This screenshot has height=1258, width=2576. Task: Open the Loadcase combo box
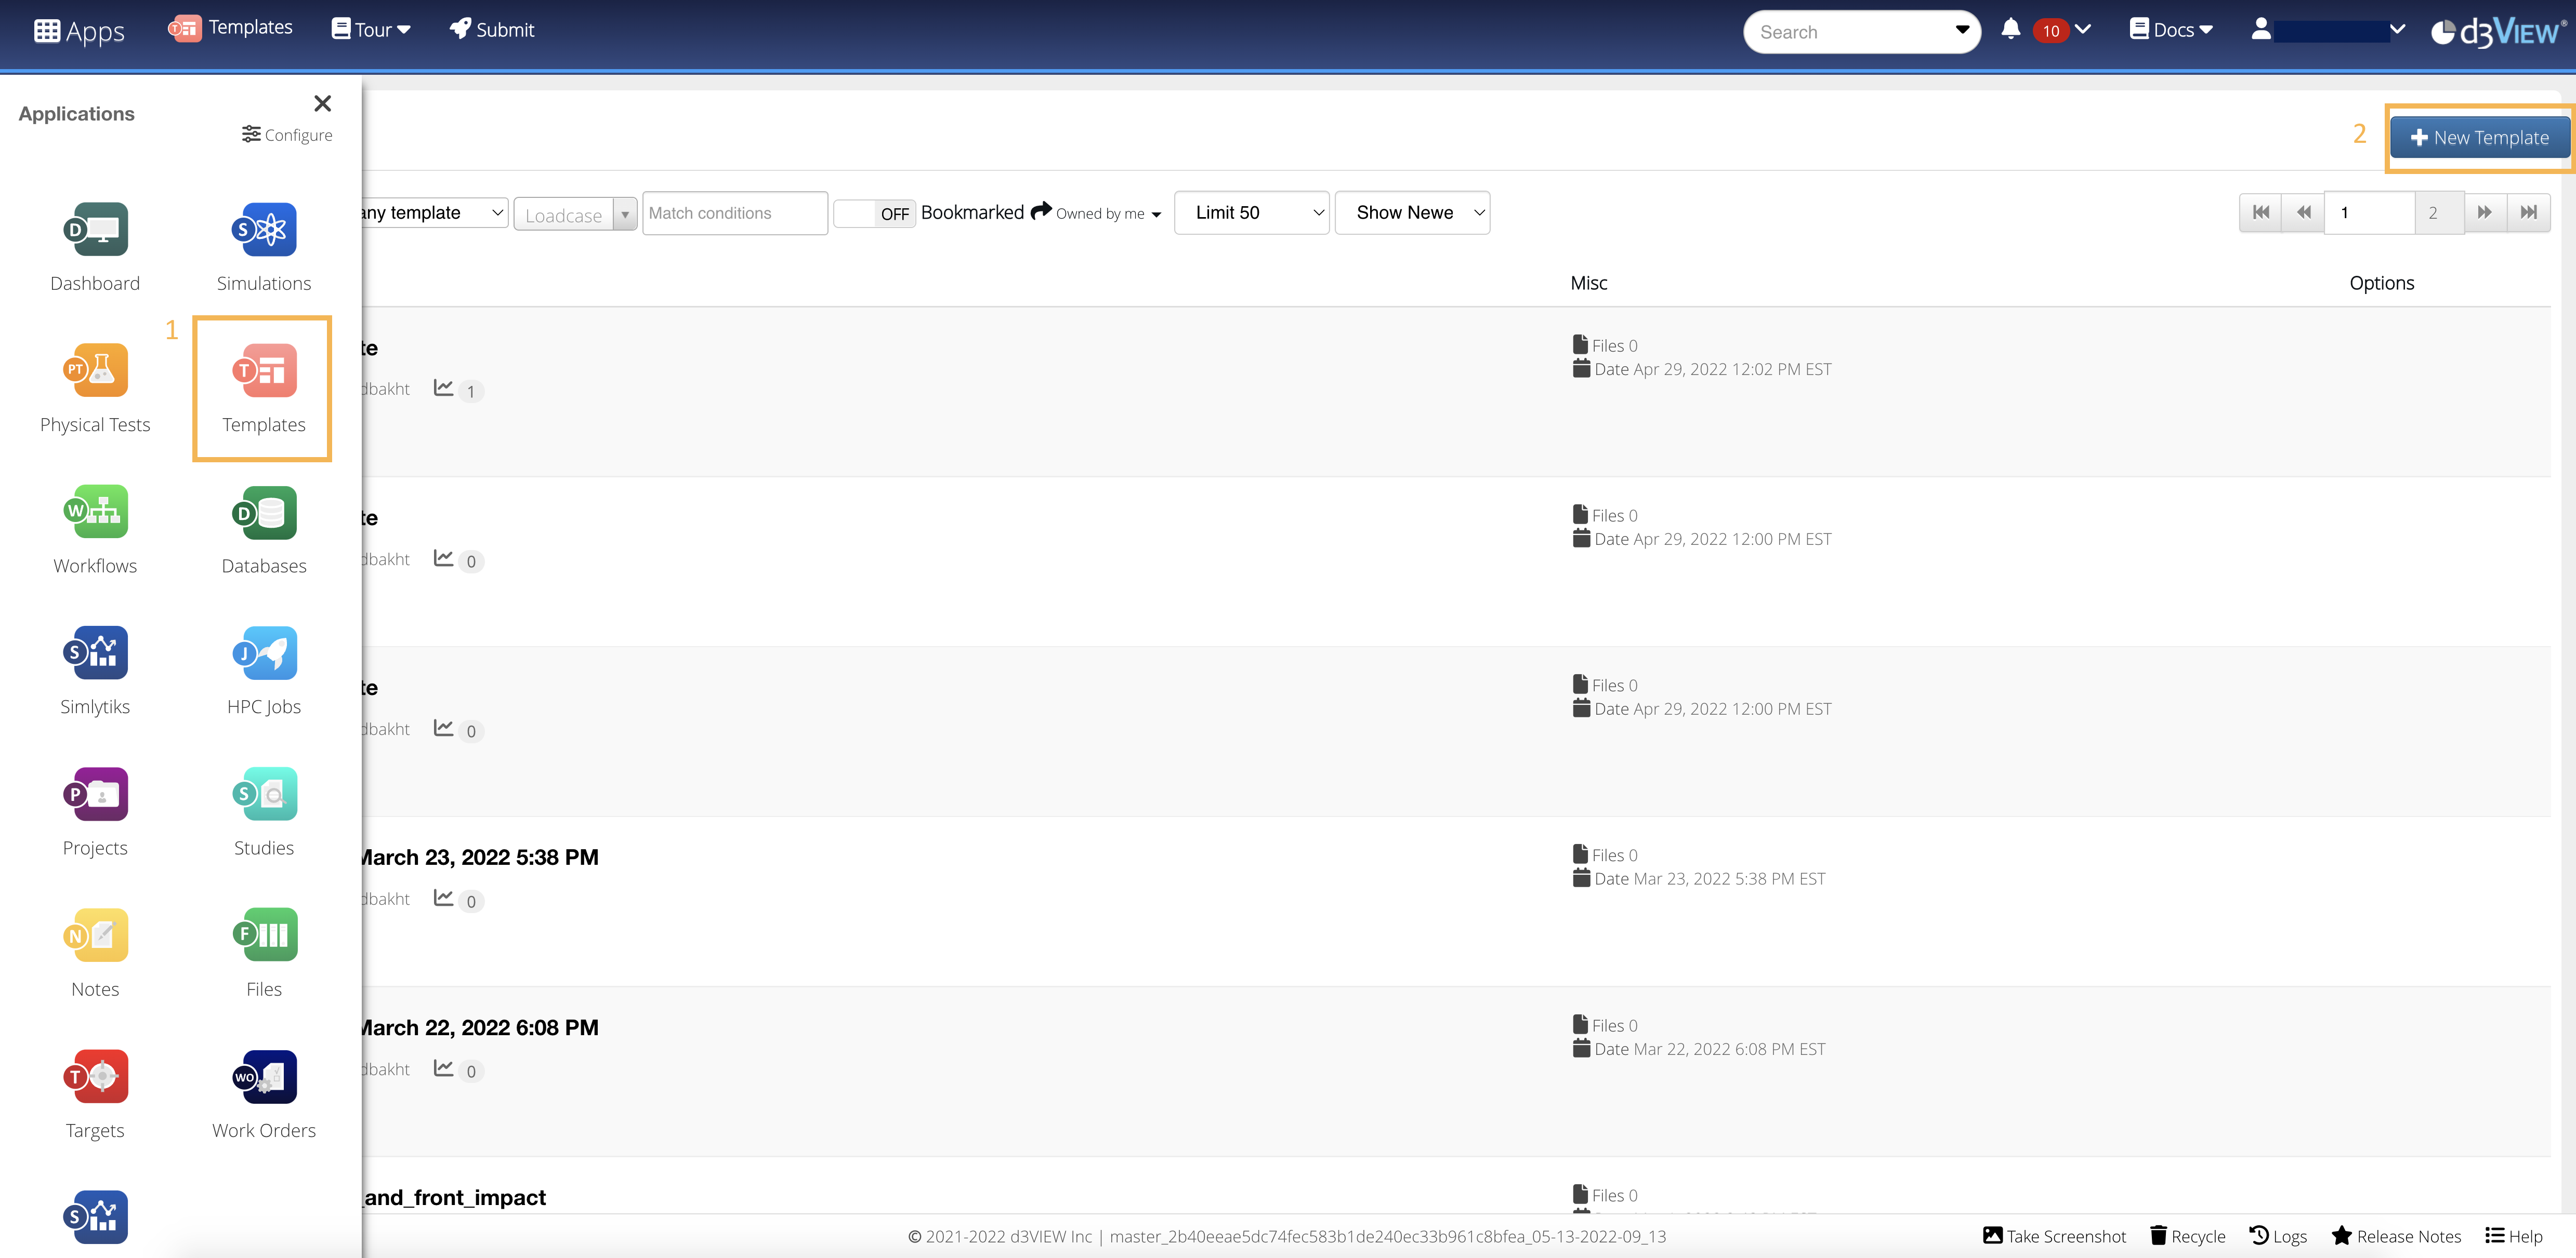tap(575, 215)
